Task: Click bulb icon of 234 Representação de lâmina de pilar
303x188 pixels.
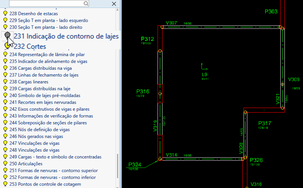Action: pyautogui.click(x=5, y=55)
